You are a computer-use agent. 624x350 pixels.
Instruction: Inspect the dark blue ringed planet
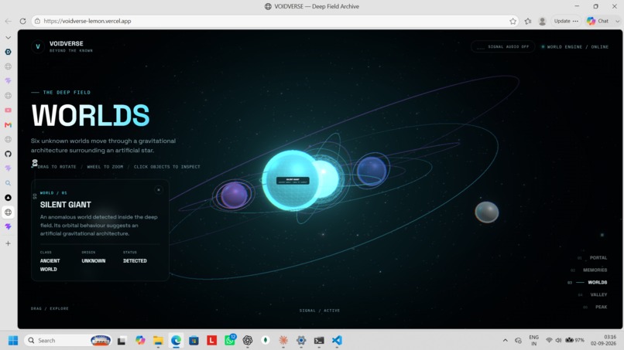coord(372,171)
